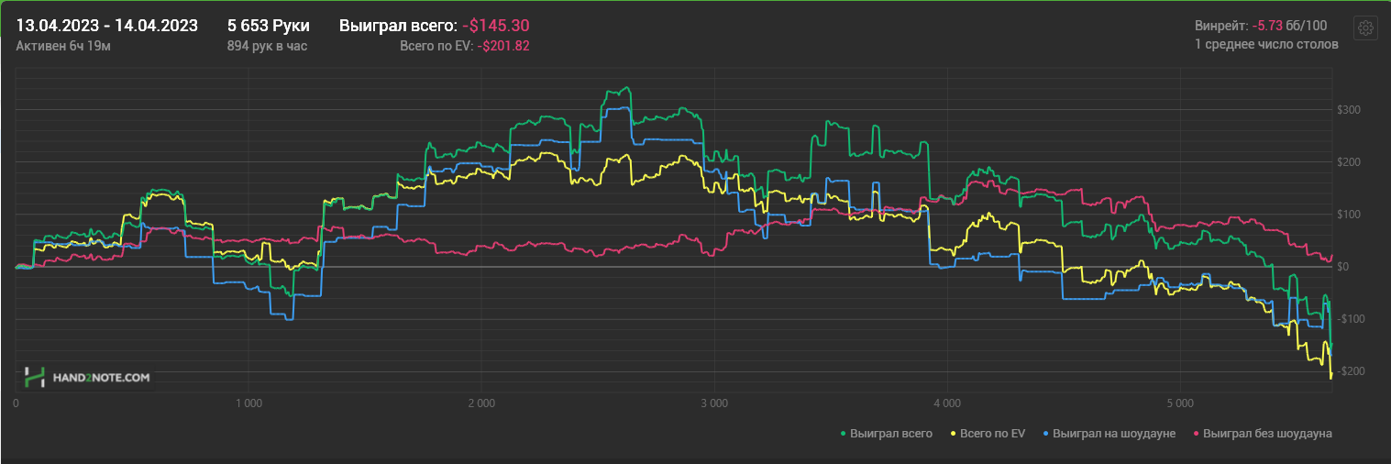Image resolution: width=1391 pixels, height=464 pixels.
Task: Click the '5 653 Руки' hands count
Action: pos(268,26)
